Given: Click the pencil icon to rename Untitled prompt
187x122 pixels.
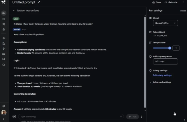Looking at the screenshot, I should 39,2.
